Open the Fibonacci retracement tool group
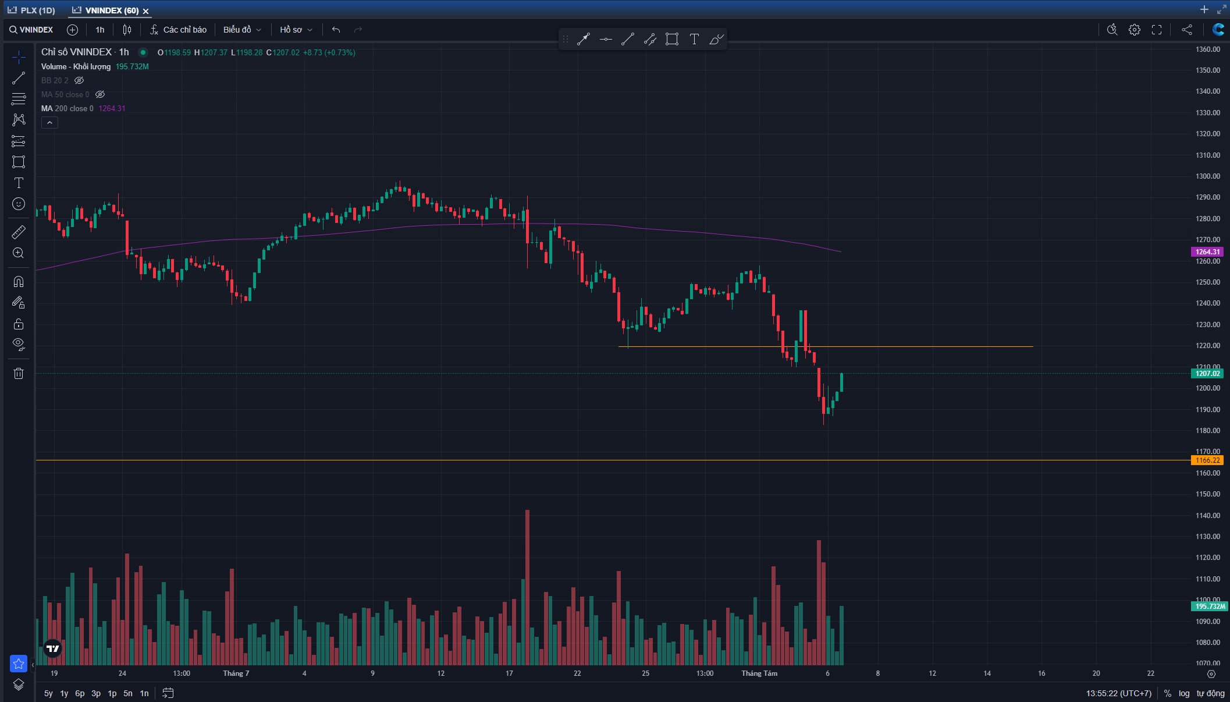Viewport: 1230px width, 702px height. (x=19, y=99)
